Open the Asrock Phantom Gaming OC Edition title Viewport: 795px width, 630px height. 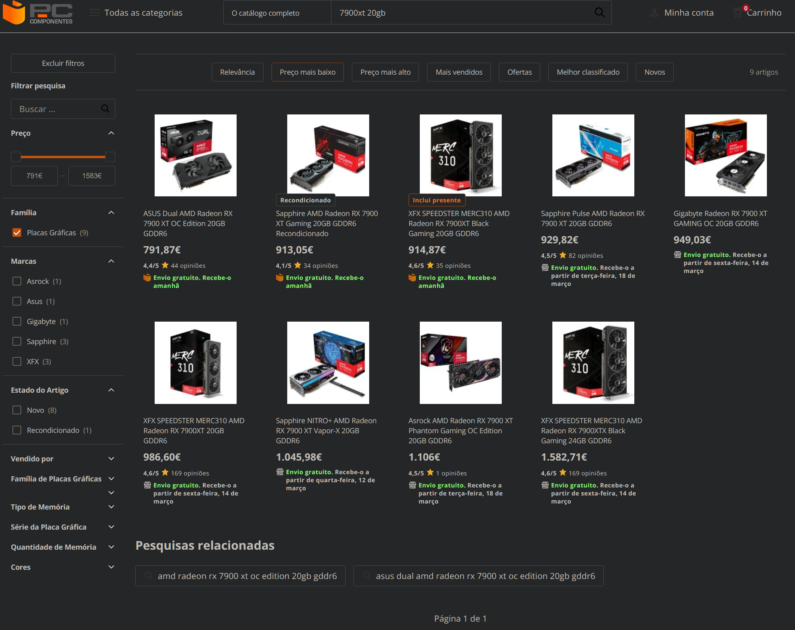tap(460, 430)
